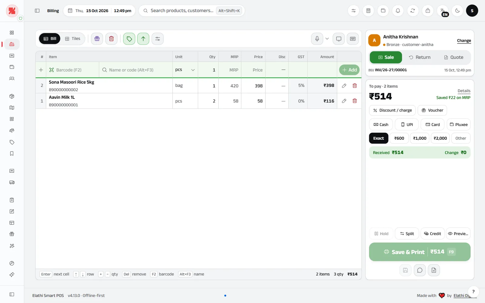
Task: Click the help question mark button
Action: point(473,292)
